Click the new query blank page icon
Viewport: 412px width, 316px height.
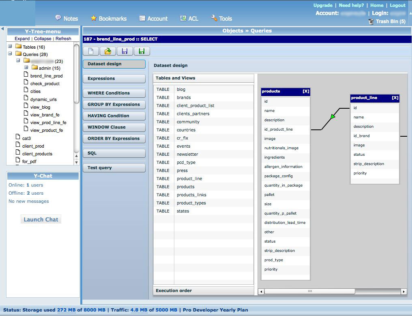pyautogui.click(x=91, y=51)
